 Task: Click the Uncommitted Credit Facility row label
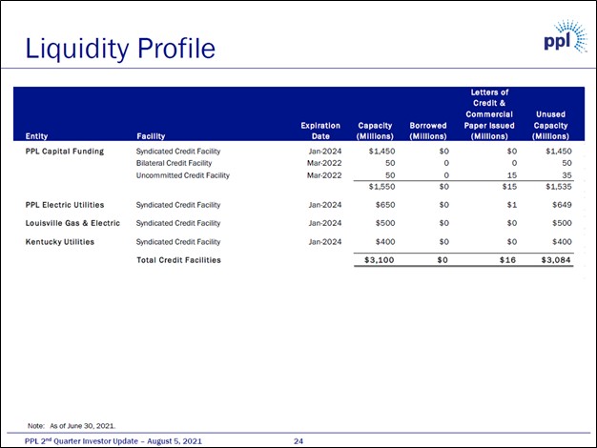click(183, 175)
